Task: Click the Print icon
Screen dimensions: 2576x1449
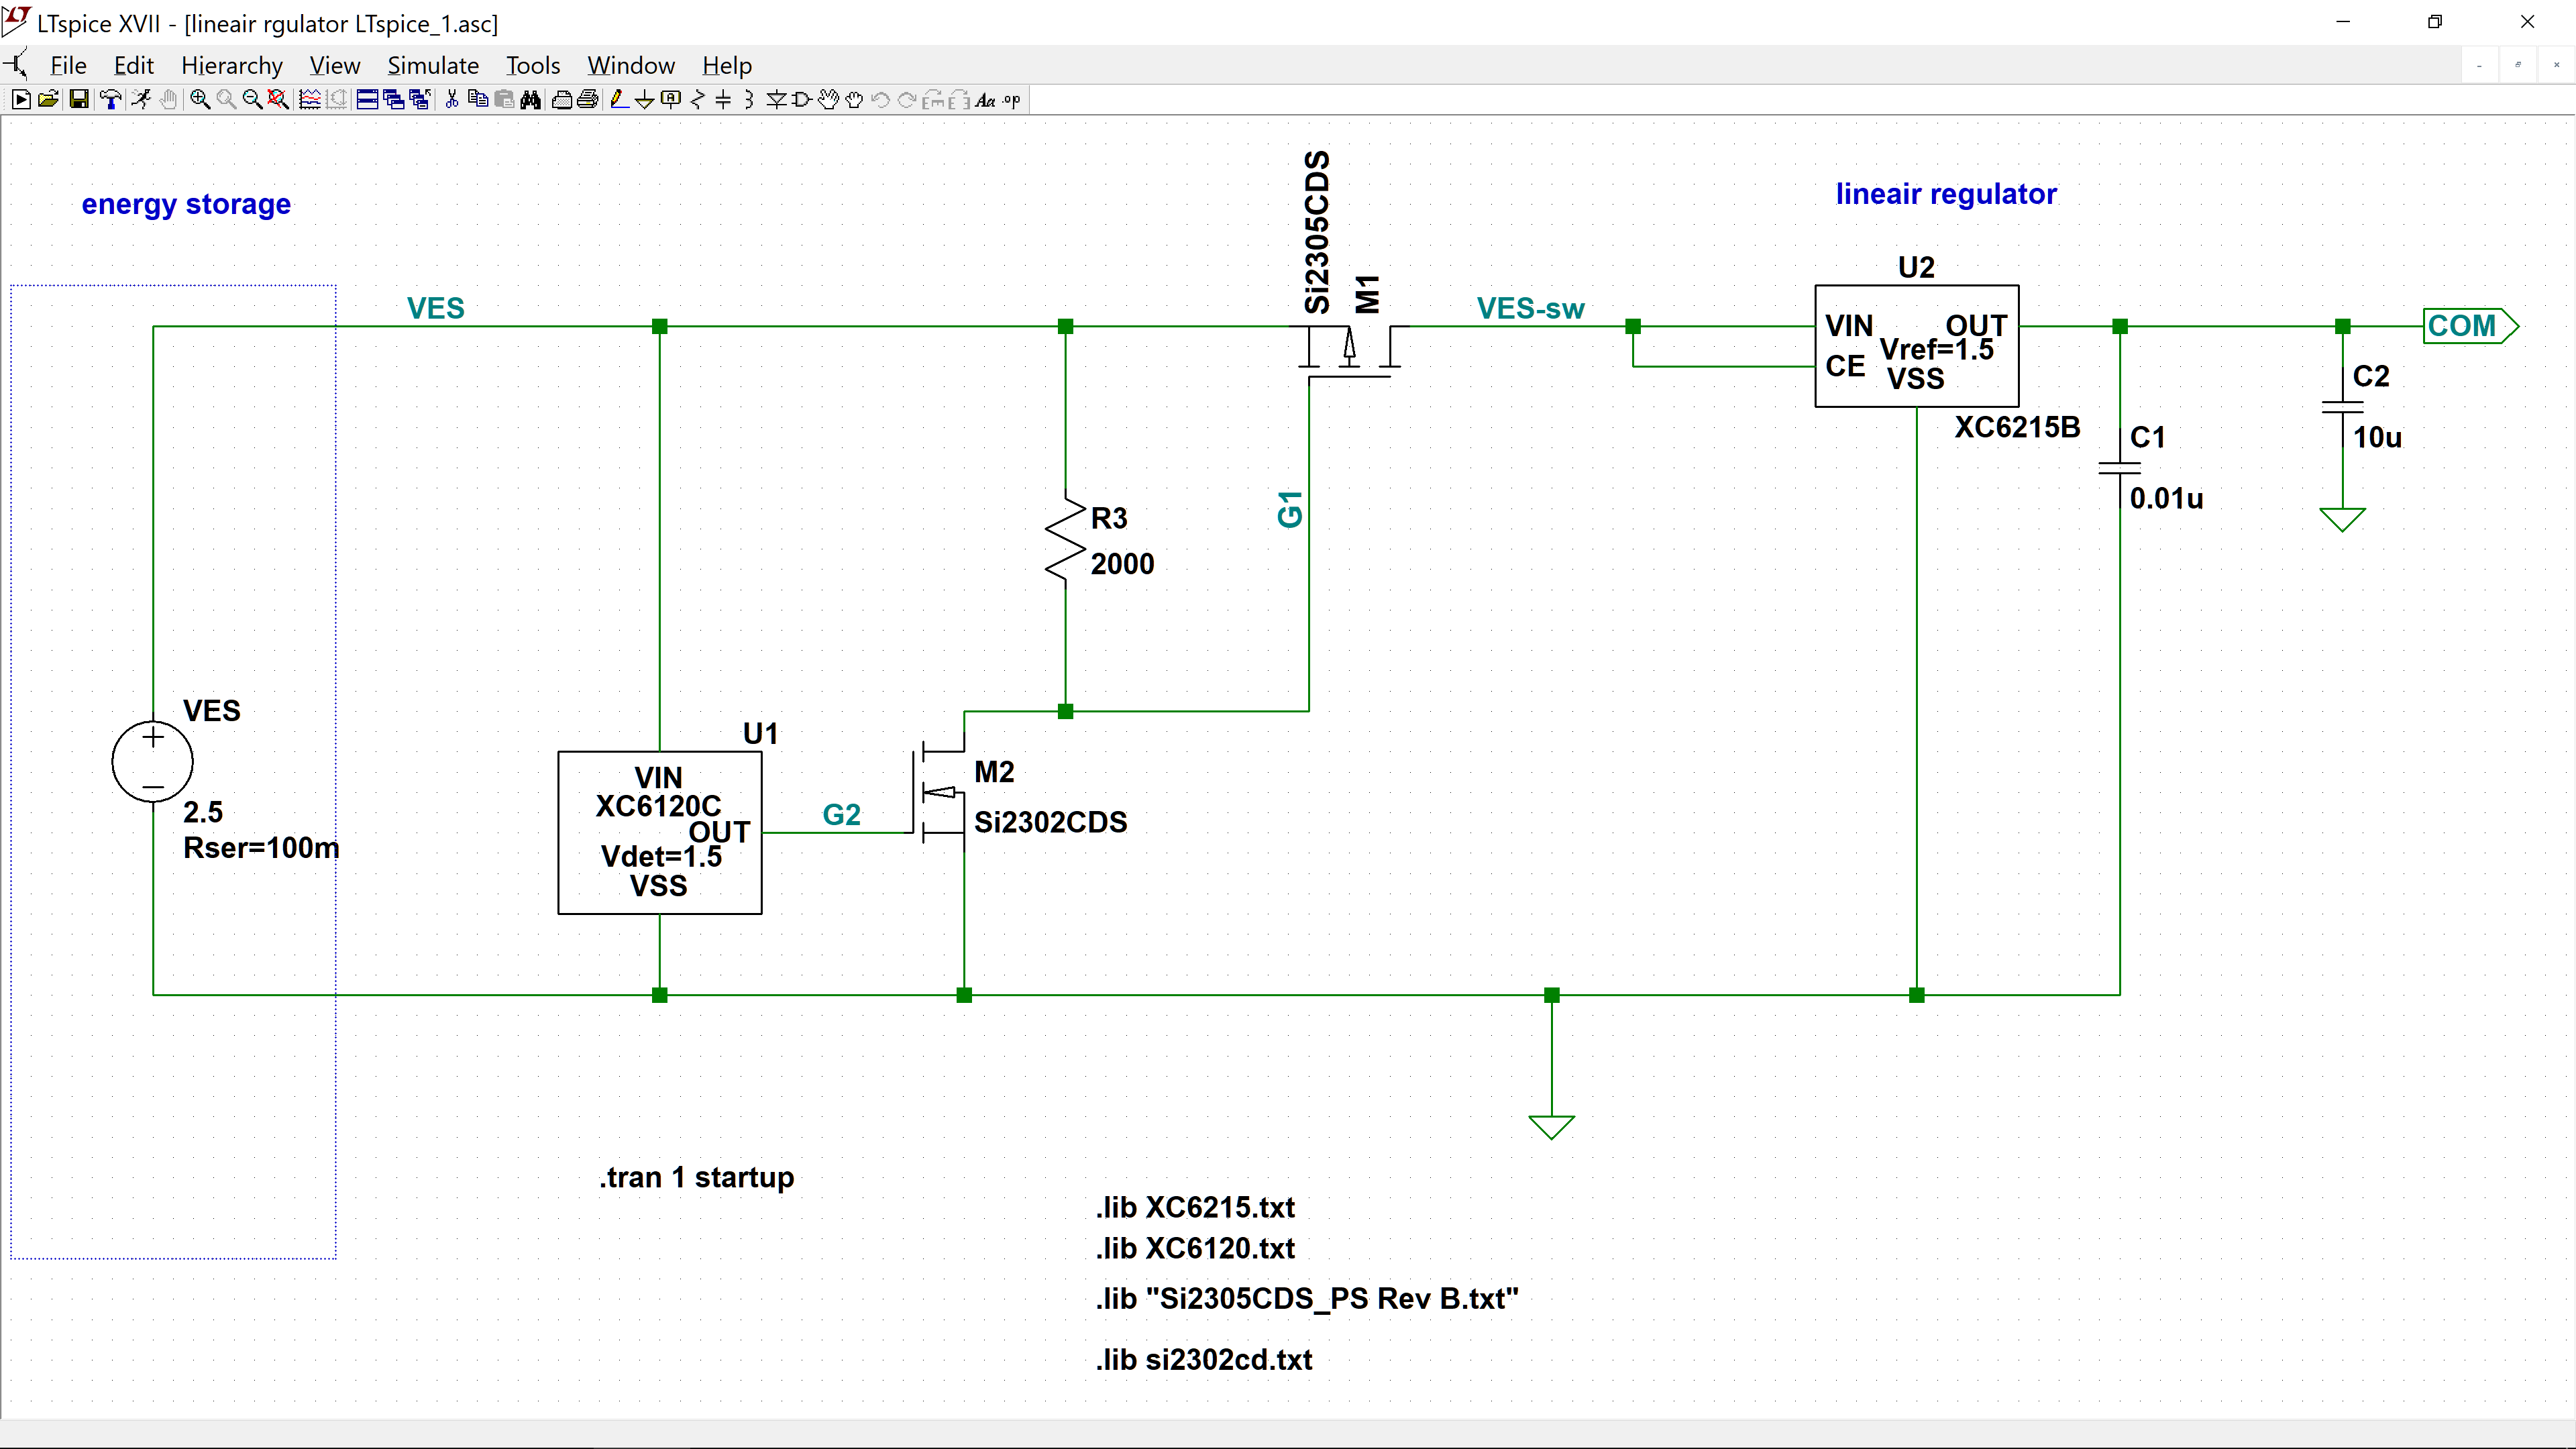Action: [587, 100]
